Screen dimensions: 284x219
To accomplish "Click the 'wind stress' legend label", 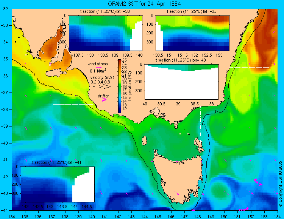I will click(x=98, y=64).
